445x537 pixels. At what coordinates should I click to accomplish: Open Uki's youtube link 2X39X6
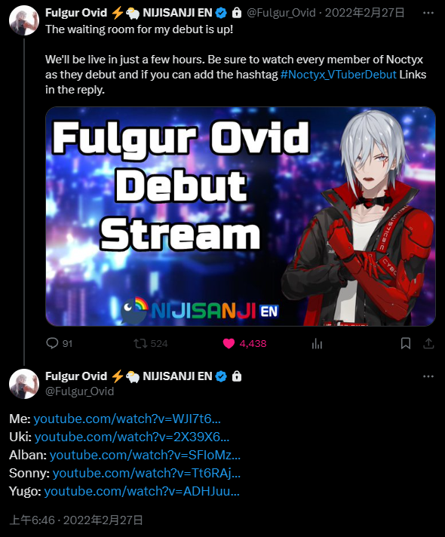[132, 437]
